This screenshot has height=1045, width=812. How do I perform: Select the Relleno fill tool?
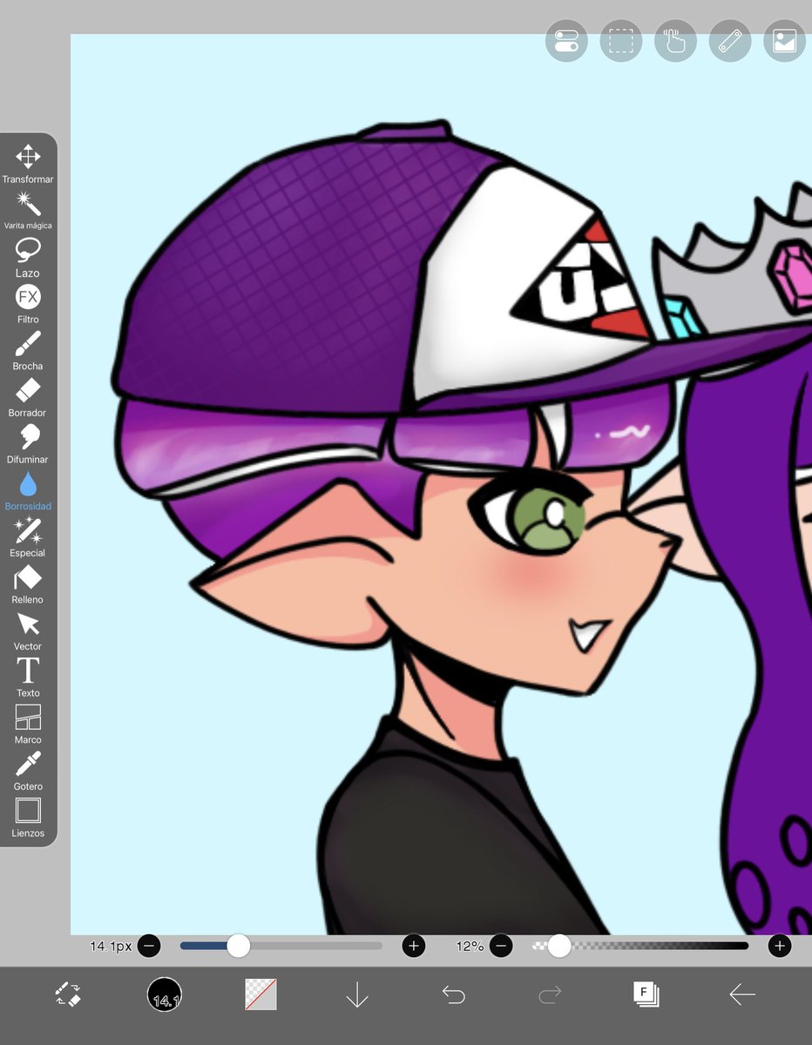tap(28, 584)
